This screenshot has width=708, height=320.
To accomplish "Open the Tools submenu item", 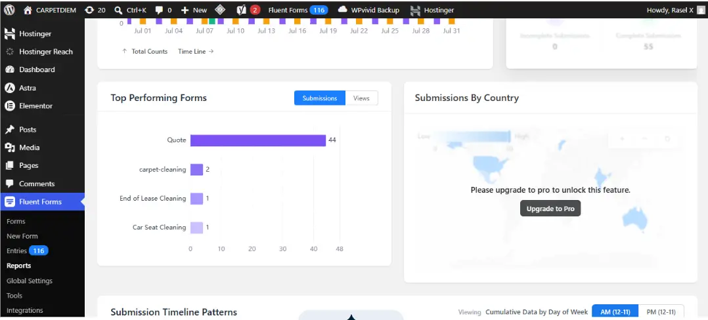I will click(x=14, y=296).
